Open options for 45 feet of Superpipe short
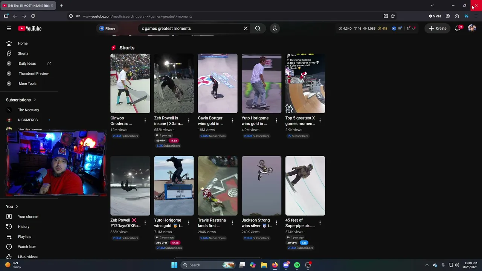 320,223
